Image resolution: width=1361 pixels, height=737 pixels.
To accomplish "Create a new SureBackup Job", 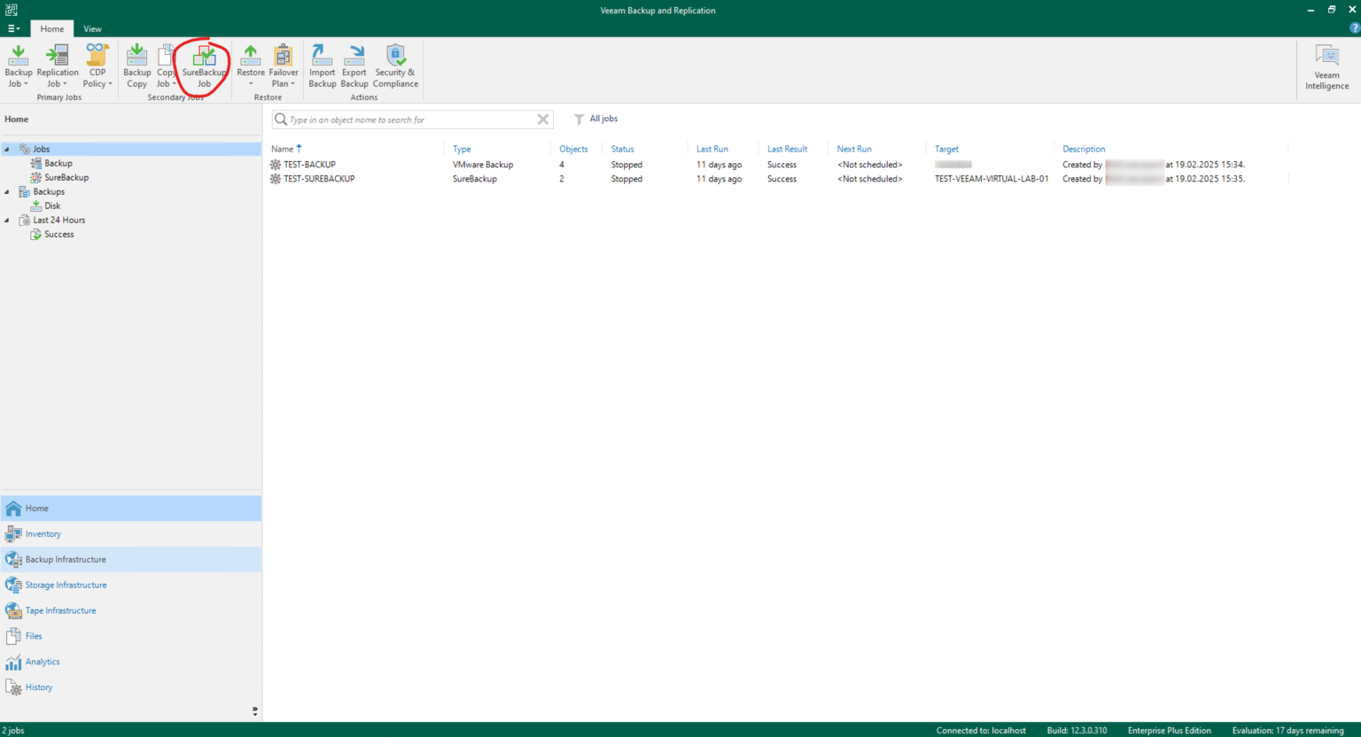I will click(203, 66).
